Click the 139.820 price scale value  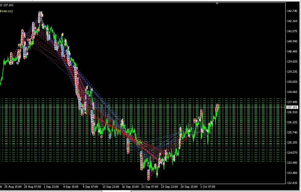pyautogui.click(x=292, y=62)
